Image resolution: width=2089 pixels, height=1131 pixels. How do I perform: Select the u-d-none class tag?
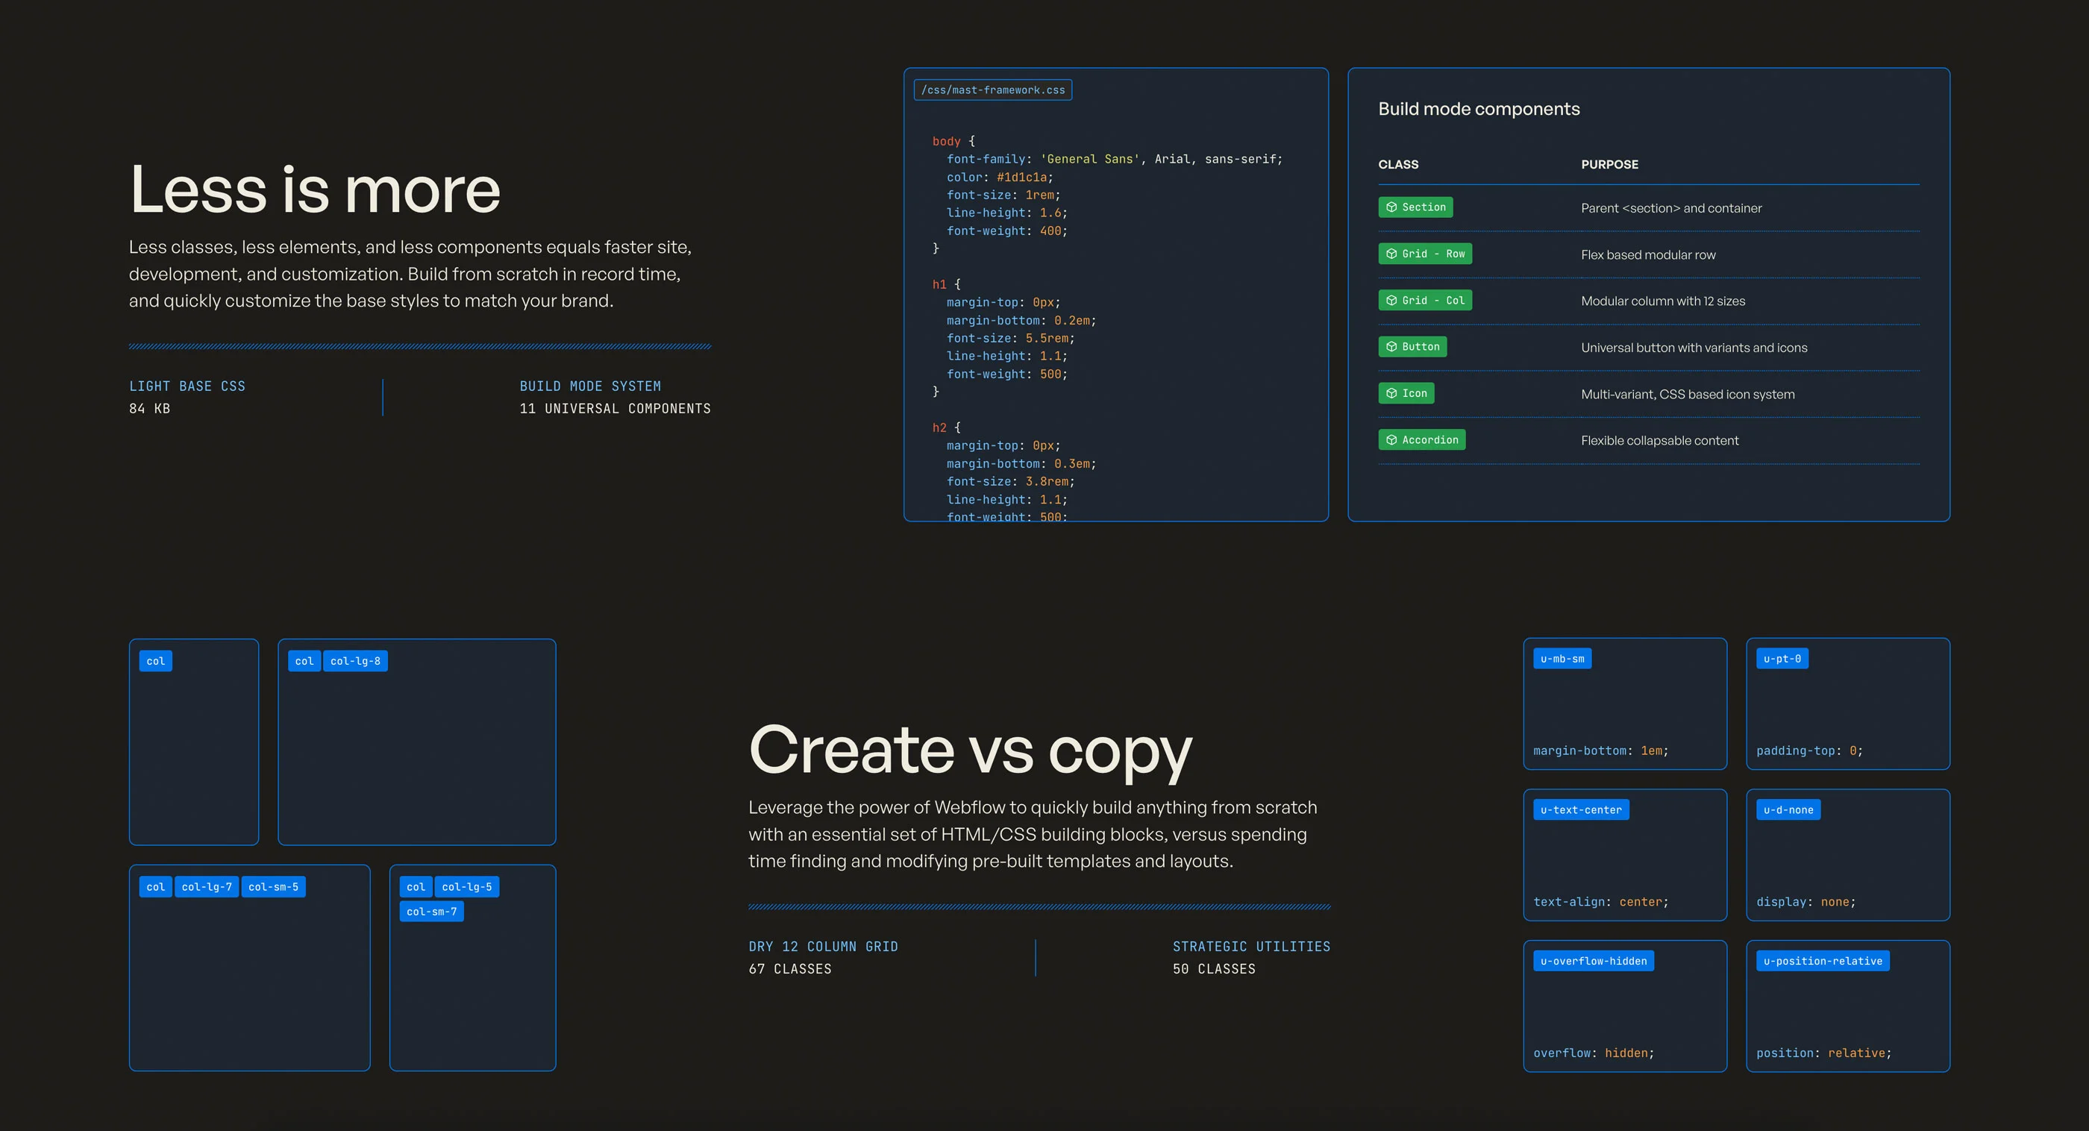click(1788, 810)
